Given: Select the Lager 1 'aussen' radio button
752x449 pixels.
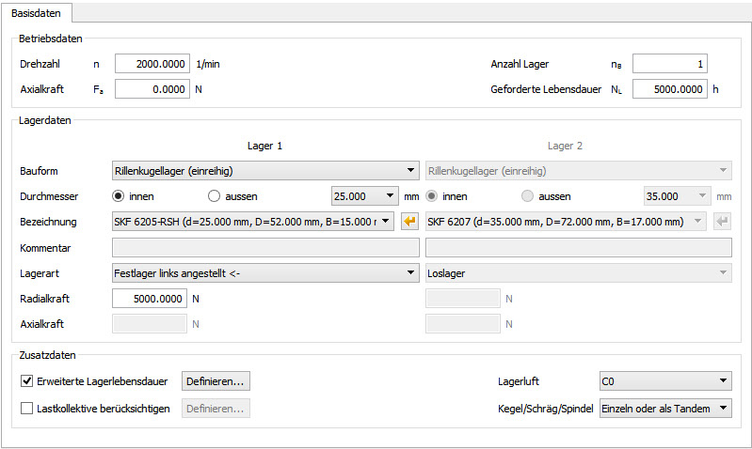Looking at the screenshot, I should (x=213, y=196).
